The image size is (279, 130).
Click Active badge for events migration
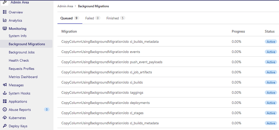pos(271,52)
